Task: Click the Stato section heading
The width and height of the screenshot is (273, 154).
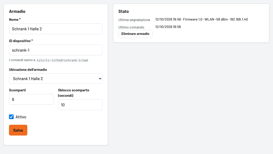Action: pos(124,12)
